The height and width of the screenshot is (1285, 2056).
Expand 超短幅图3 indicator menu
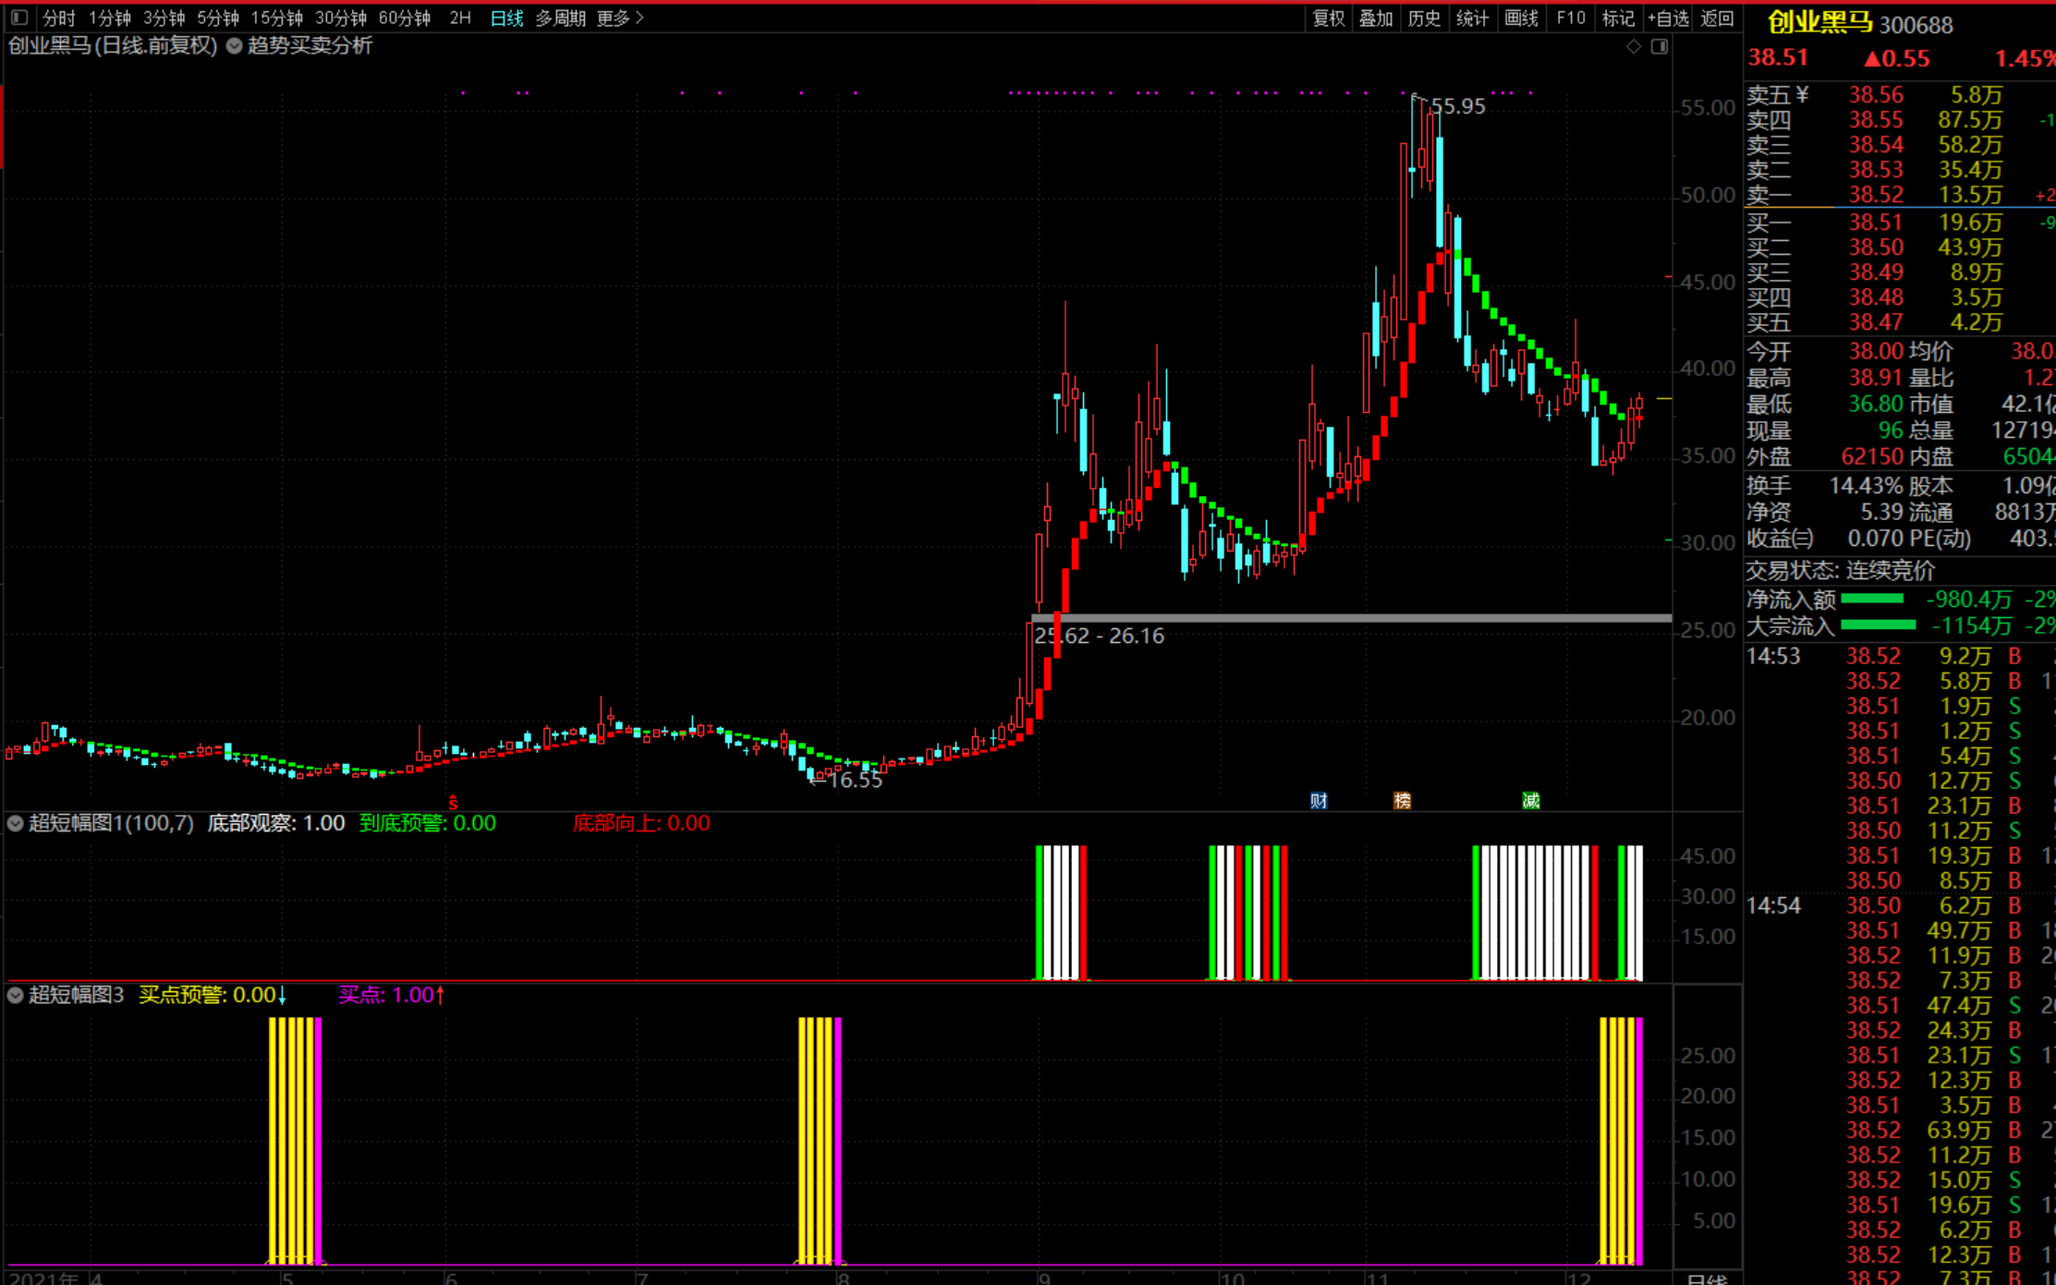click(16, 995)
